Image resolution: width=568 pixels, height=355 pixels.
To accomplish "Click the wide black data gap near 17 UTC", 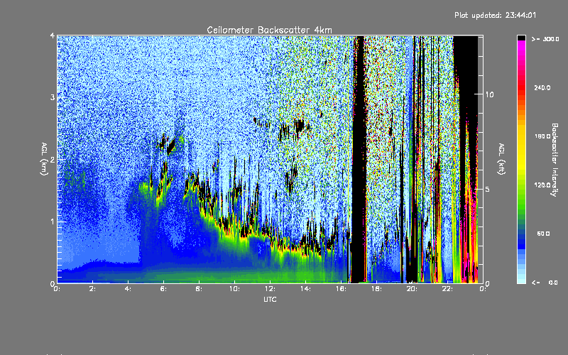I will (359, 159).
